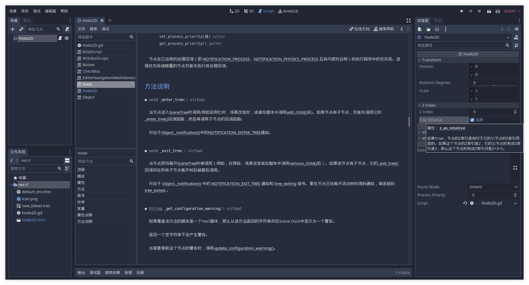Go to next help page arrow
Viewport: 529px width, 285px height.
(408, 29)
